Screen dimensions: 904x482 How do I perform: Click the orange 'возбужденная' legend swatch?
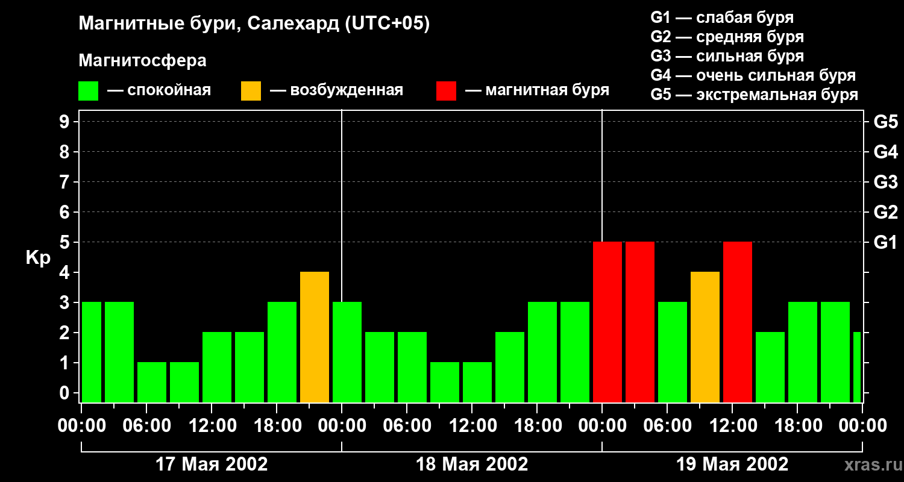(251, 91)
